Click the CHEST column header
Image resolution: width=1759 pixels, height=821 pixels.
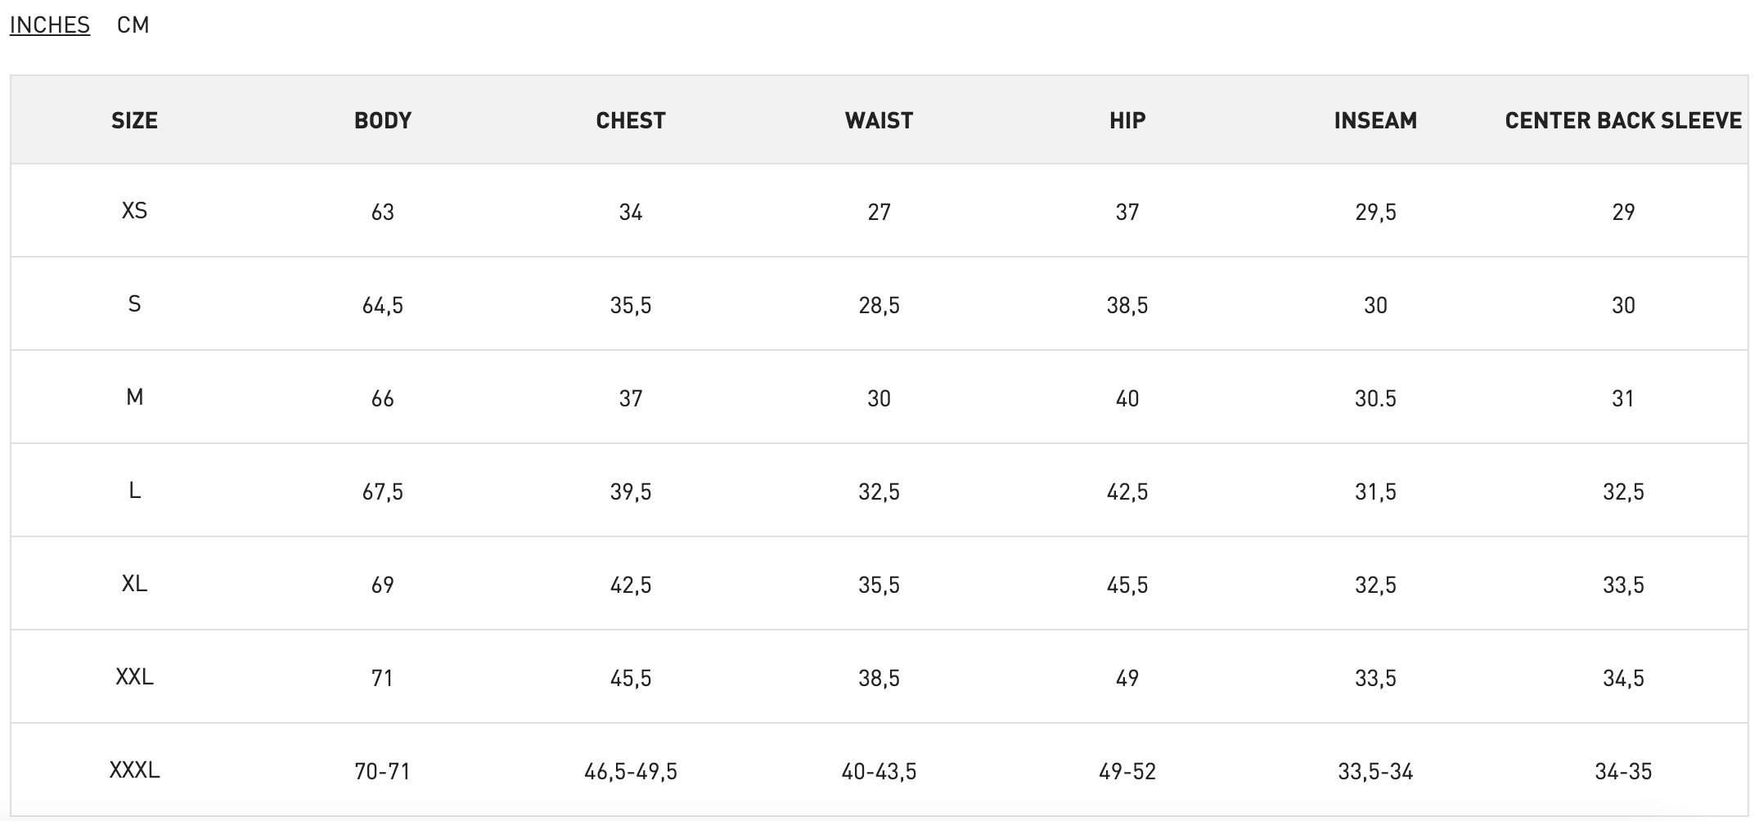[x=631, y=120]
